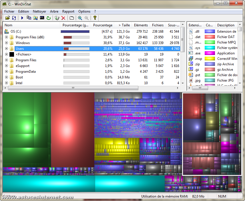Click the magenta .exe color swatch

click(210, 53)
